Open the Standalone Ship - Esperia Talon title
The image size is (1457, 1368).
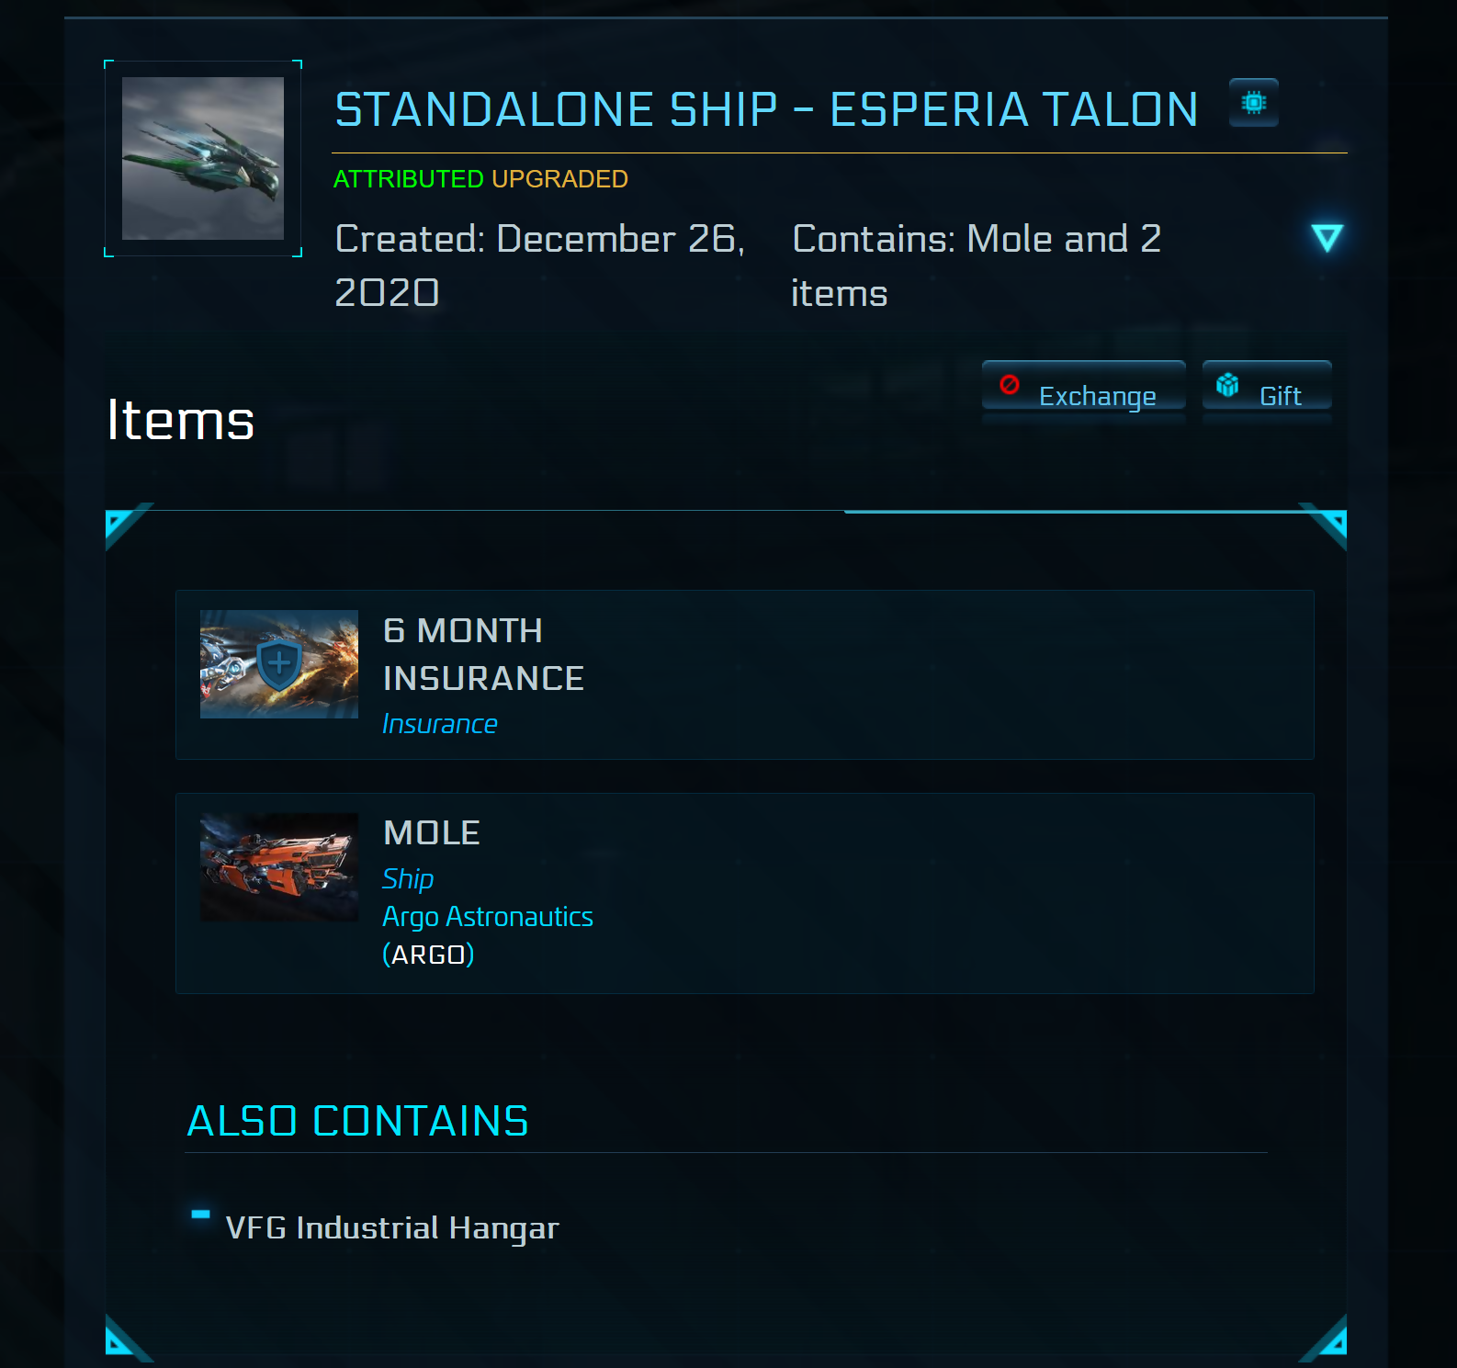[766, 110]
